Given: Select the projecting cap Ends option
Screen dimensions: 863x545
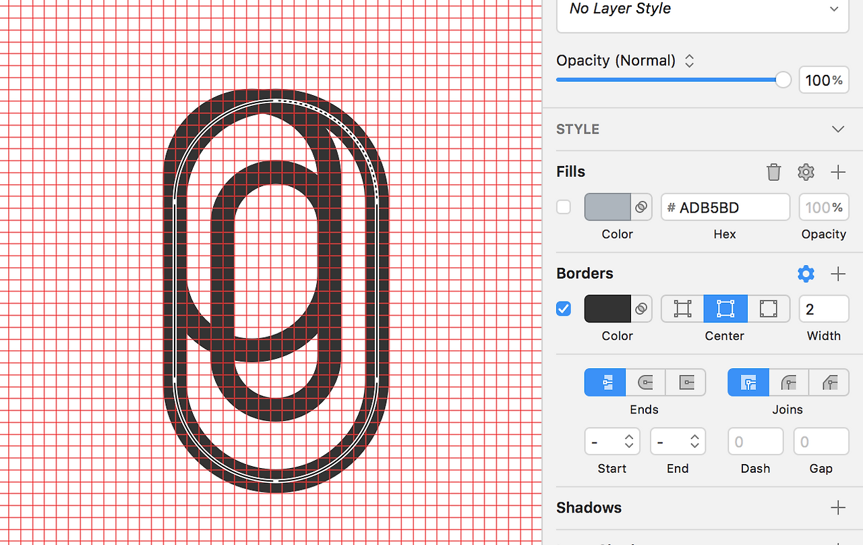Looking at the screenshot, I should pos(686,382).
